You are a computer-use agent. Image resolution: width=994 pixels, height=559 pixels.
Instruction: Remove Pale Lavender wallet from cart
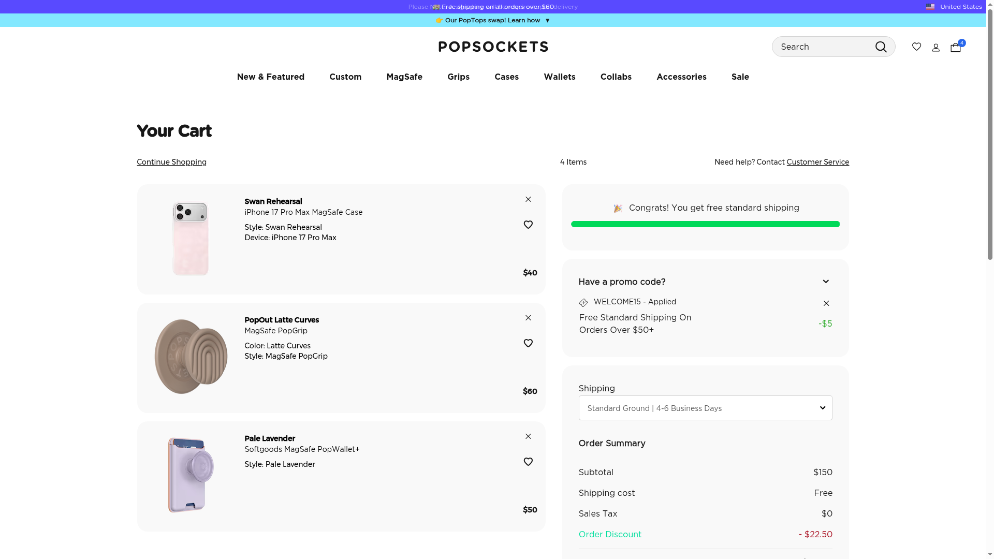528,436
